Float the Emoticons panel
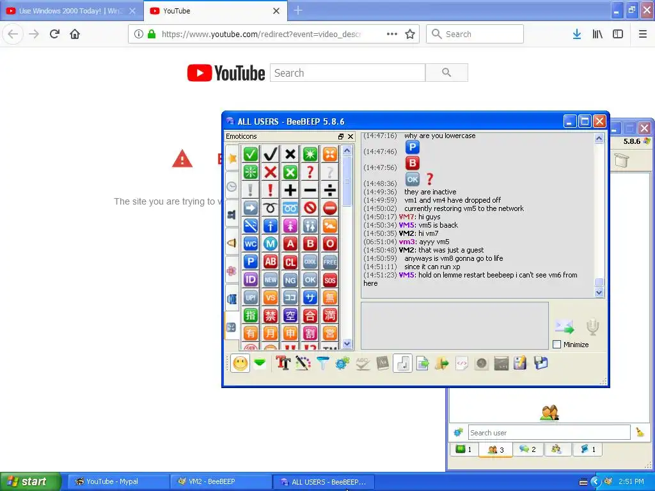Viewport: 655px width, 491px height. pos(341,137)
